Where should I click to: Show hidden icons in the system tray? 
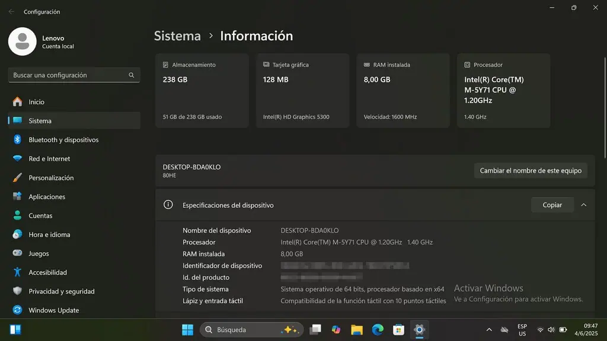pyautogui.click(x=489, y=330)
